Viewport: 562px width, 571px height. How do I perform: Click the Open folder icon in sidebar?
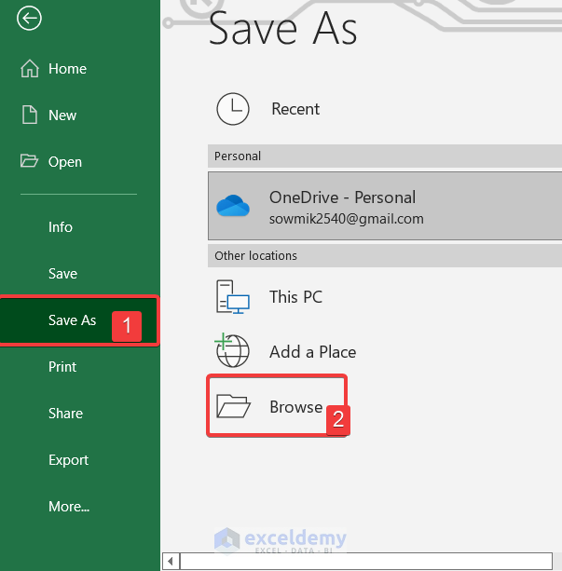tap(29, 160)
